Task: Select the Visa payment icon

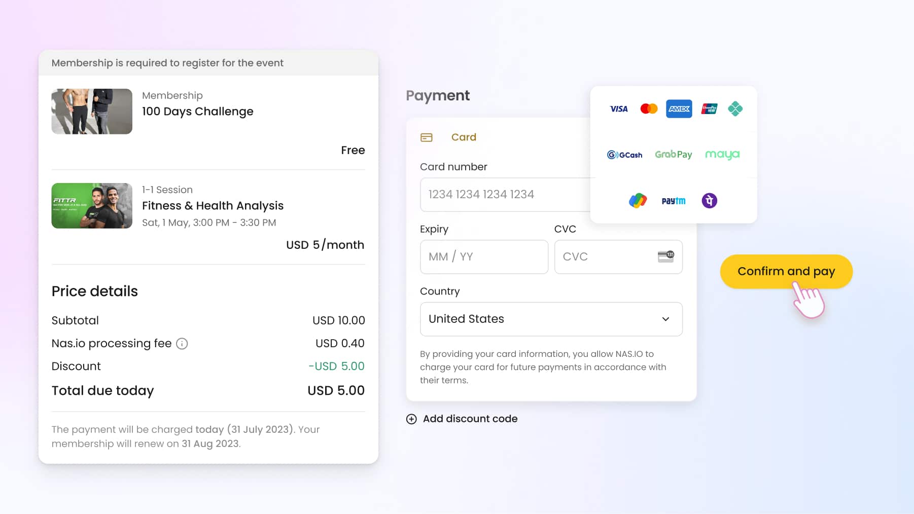Action: coord(618,108)
